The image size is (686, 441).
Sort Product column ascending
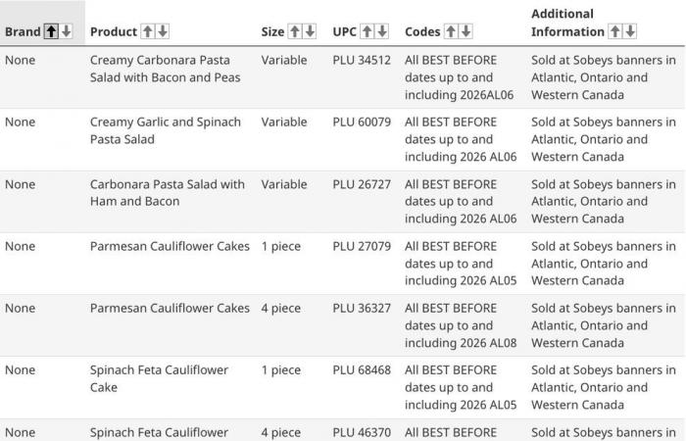click(148, 31)
